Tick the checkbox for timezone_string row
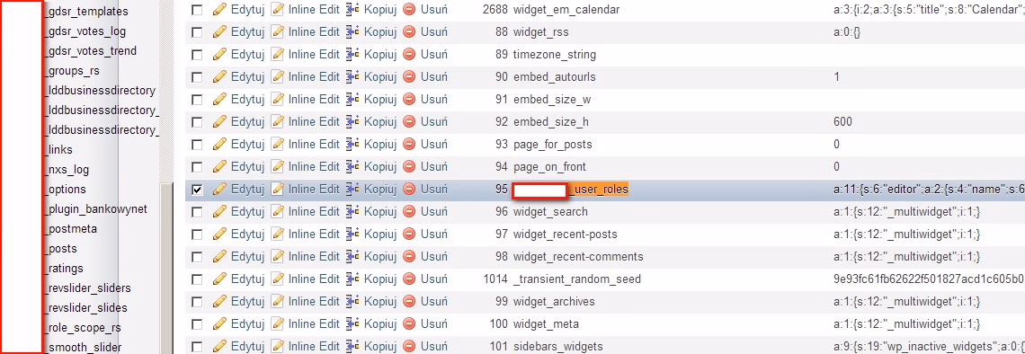 tap(197, 55)
